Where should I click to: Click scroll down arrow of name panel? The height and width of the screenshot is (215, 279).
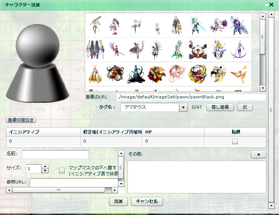tap(121, 184)
